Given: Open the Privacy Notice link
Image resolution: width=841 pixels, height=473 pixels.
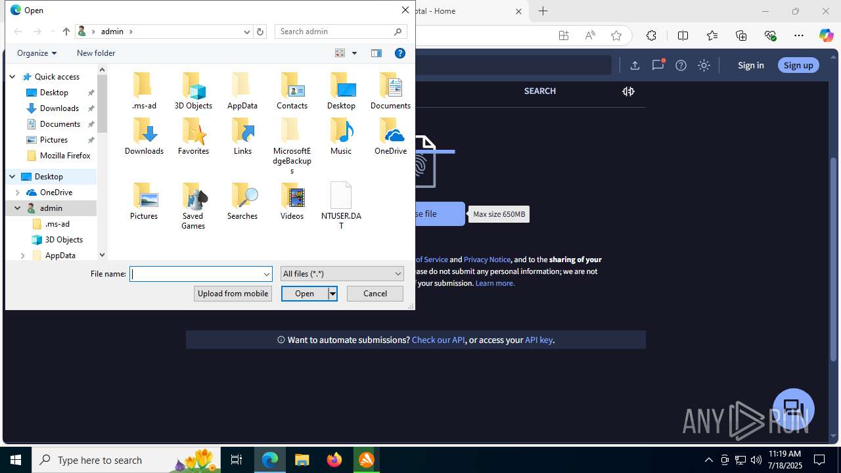Looking at the screenshot, I should [487, 259].
